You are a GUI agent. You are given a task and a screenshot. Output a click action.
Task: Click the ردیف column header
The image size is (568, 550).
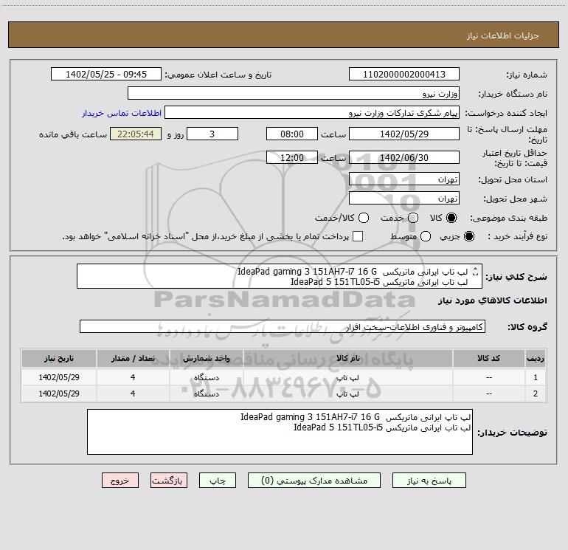point(536,359)
